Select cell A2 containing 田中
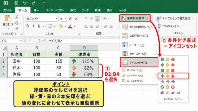This screenshot has height=111, width=198. click(17, 61)
